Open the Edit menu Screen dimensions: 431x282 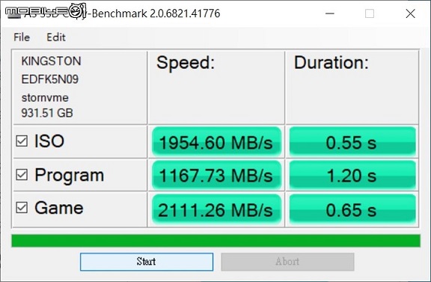[56, 37]
